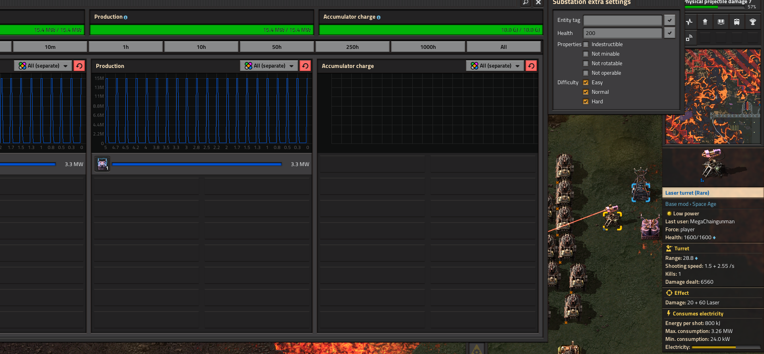Screen dimensions: 764x354
Task: Close the electric network info window
Action: [538, 2]
